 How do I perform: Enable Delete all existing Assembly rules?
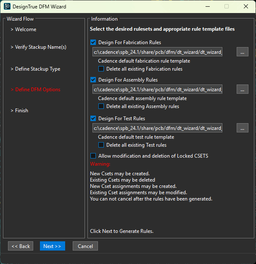(x=101, y=106)
